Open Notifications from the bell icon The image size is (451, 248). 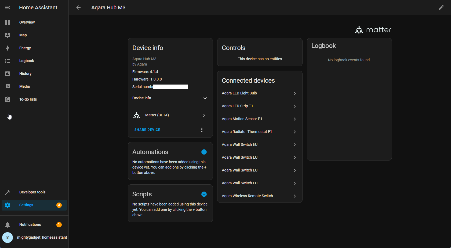click(8, 225)
